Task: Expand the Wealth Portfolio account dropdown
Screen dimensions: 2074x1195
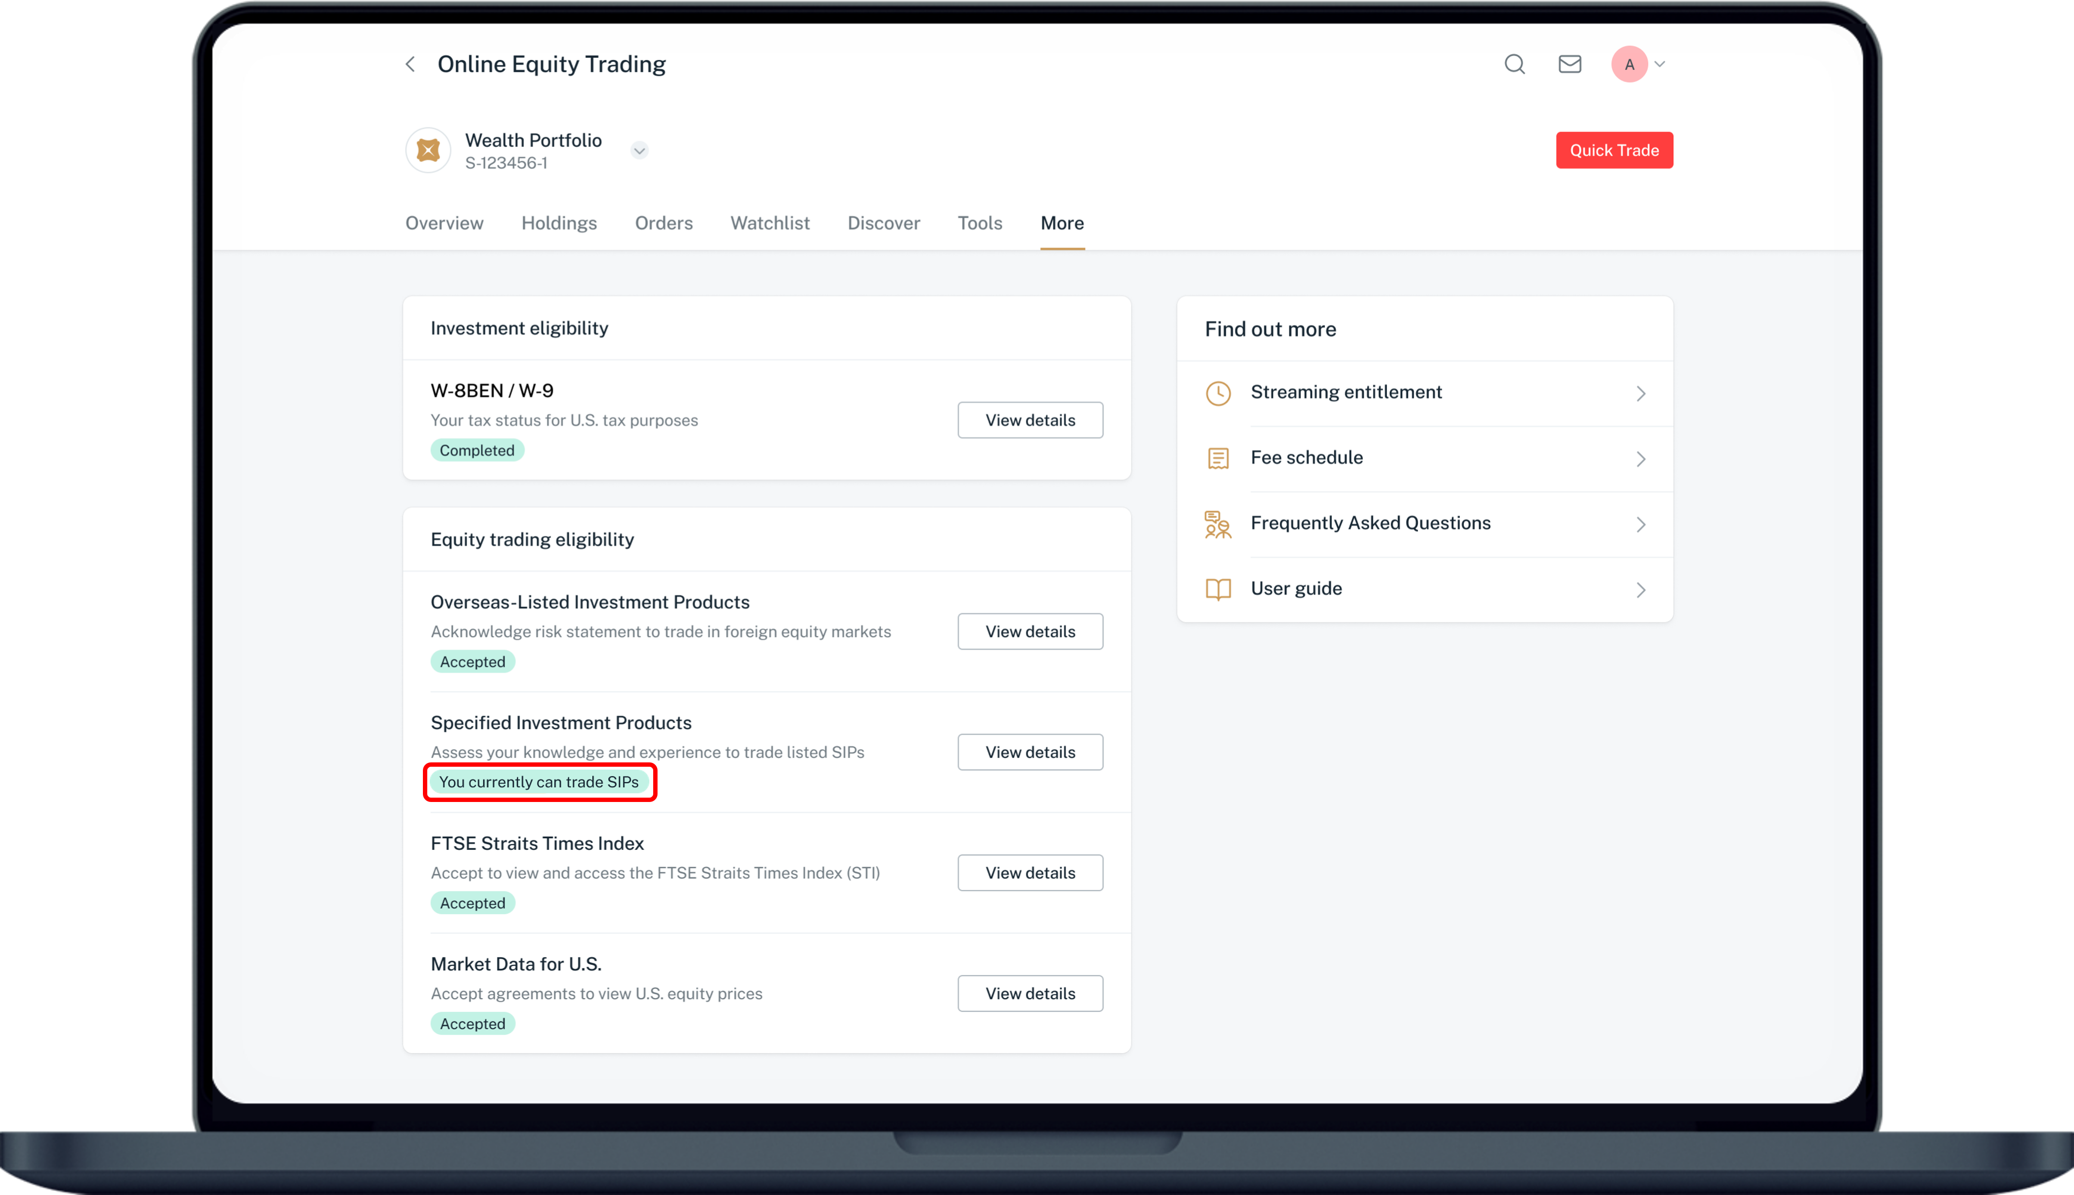Action: tap(639, 150)
